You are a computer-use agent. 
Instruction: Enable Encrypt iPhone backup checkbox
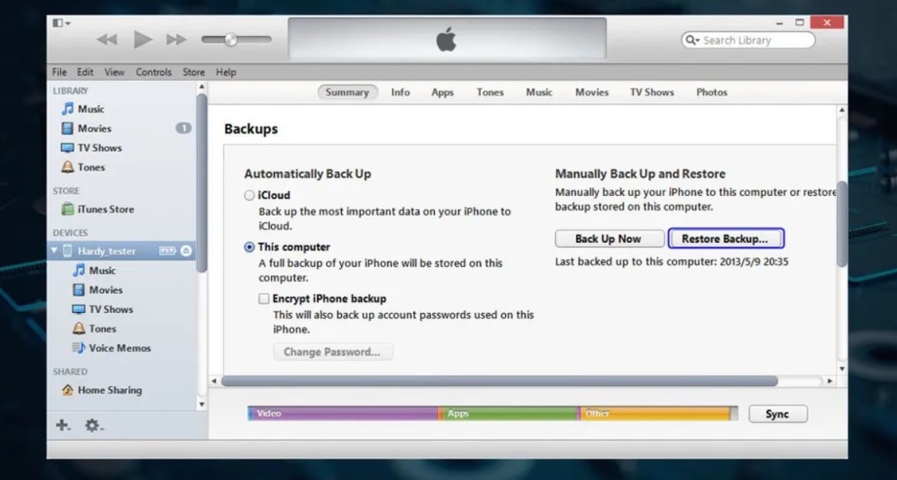264,299
